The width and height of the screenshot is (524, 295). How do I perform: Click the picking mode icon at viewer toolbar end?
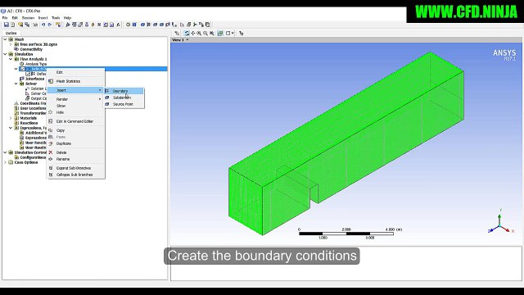pos(242,33)
